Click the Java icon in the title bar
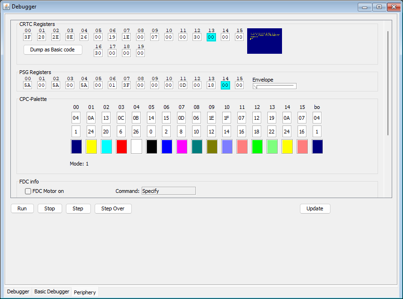403x299 pixels. click(7, 7)
